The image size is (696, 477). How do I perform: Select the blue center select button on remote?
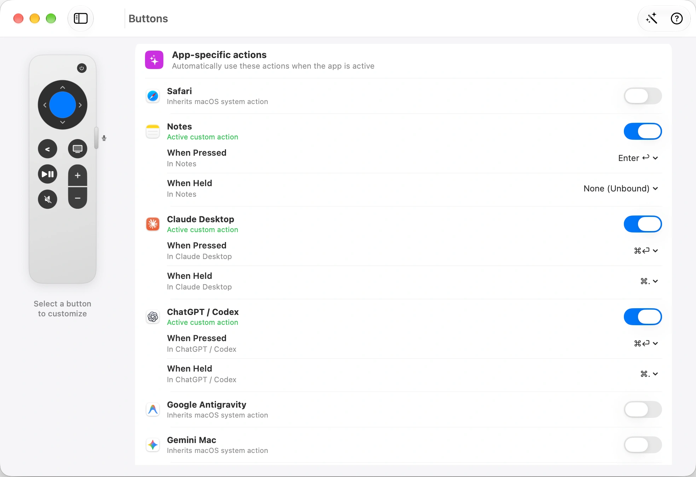63,105
